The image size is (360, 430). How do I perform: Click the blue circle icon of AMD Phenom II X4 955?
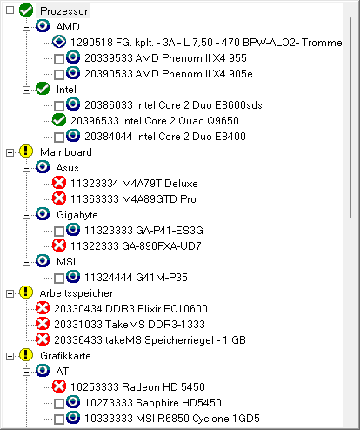[73, 57]
